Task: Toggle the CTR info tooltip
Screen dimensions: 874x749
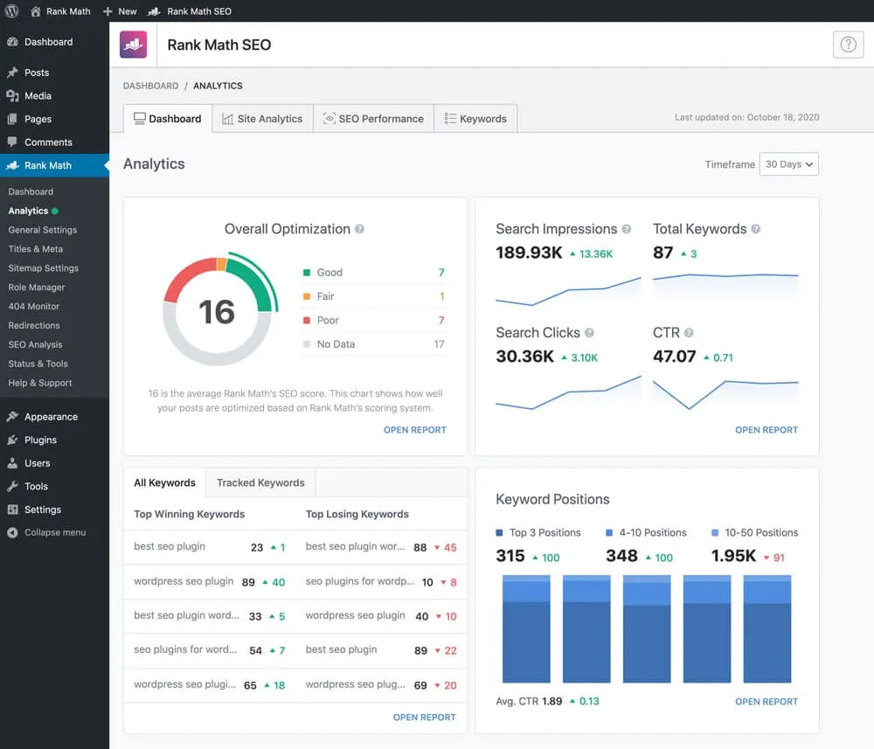Action: coord(687,333)
